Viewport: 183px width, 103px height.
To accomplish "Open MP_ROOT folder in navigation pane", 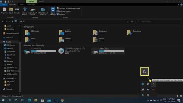I will pyautogui.click(x=9, y=82).
